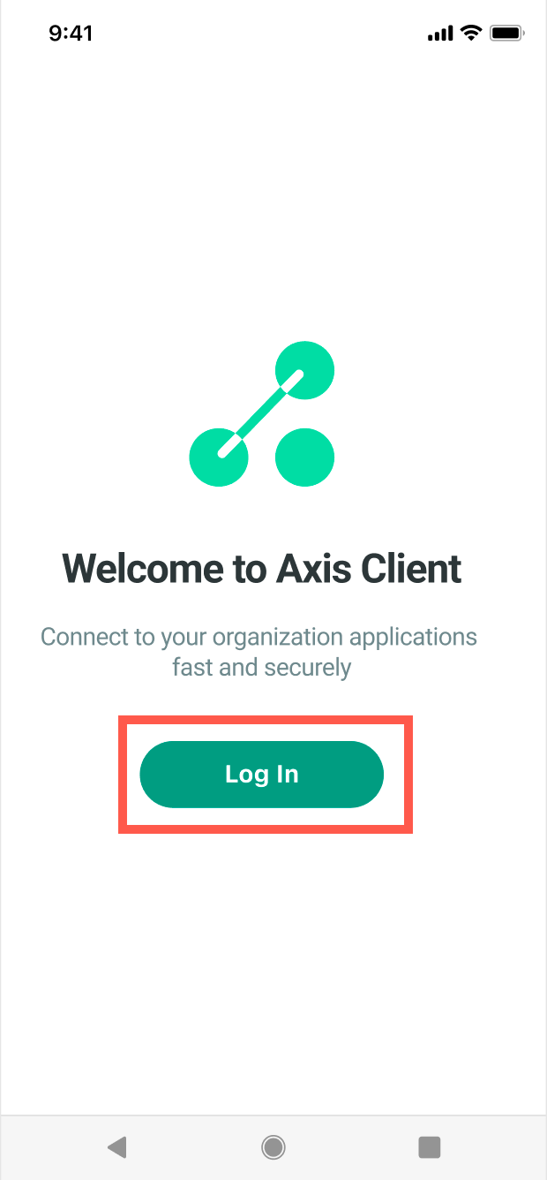Screen dimensions: 547x1180
Task: Tap the battery icon in status bar
Action: pos(508,34)
